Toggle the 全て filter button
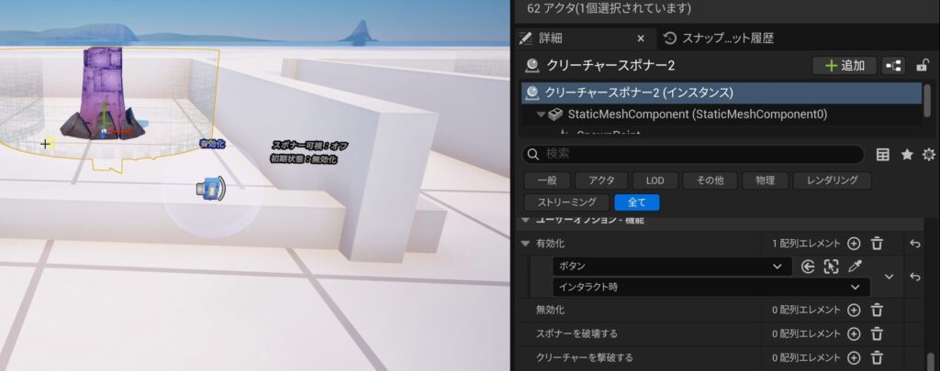 tap(637, 202)
